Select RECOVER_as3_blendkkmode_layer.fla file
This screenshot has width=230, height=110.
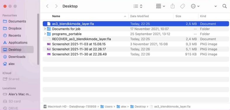tap(136, 39)
